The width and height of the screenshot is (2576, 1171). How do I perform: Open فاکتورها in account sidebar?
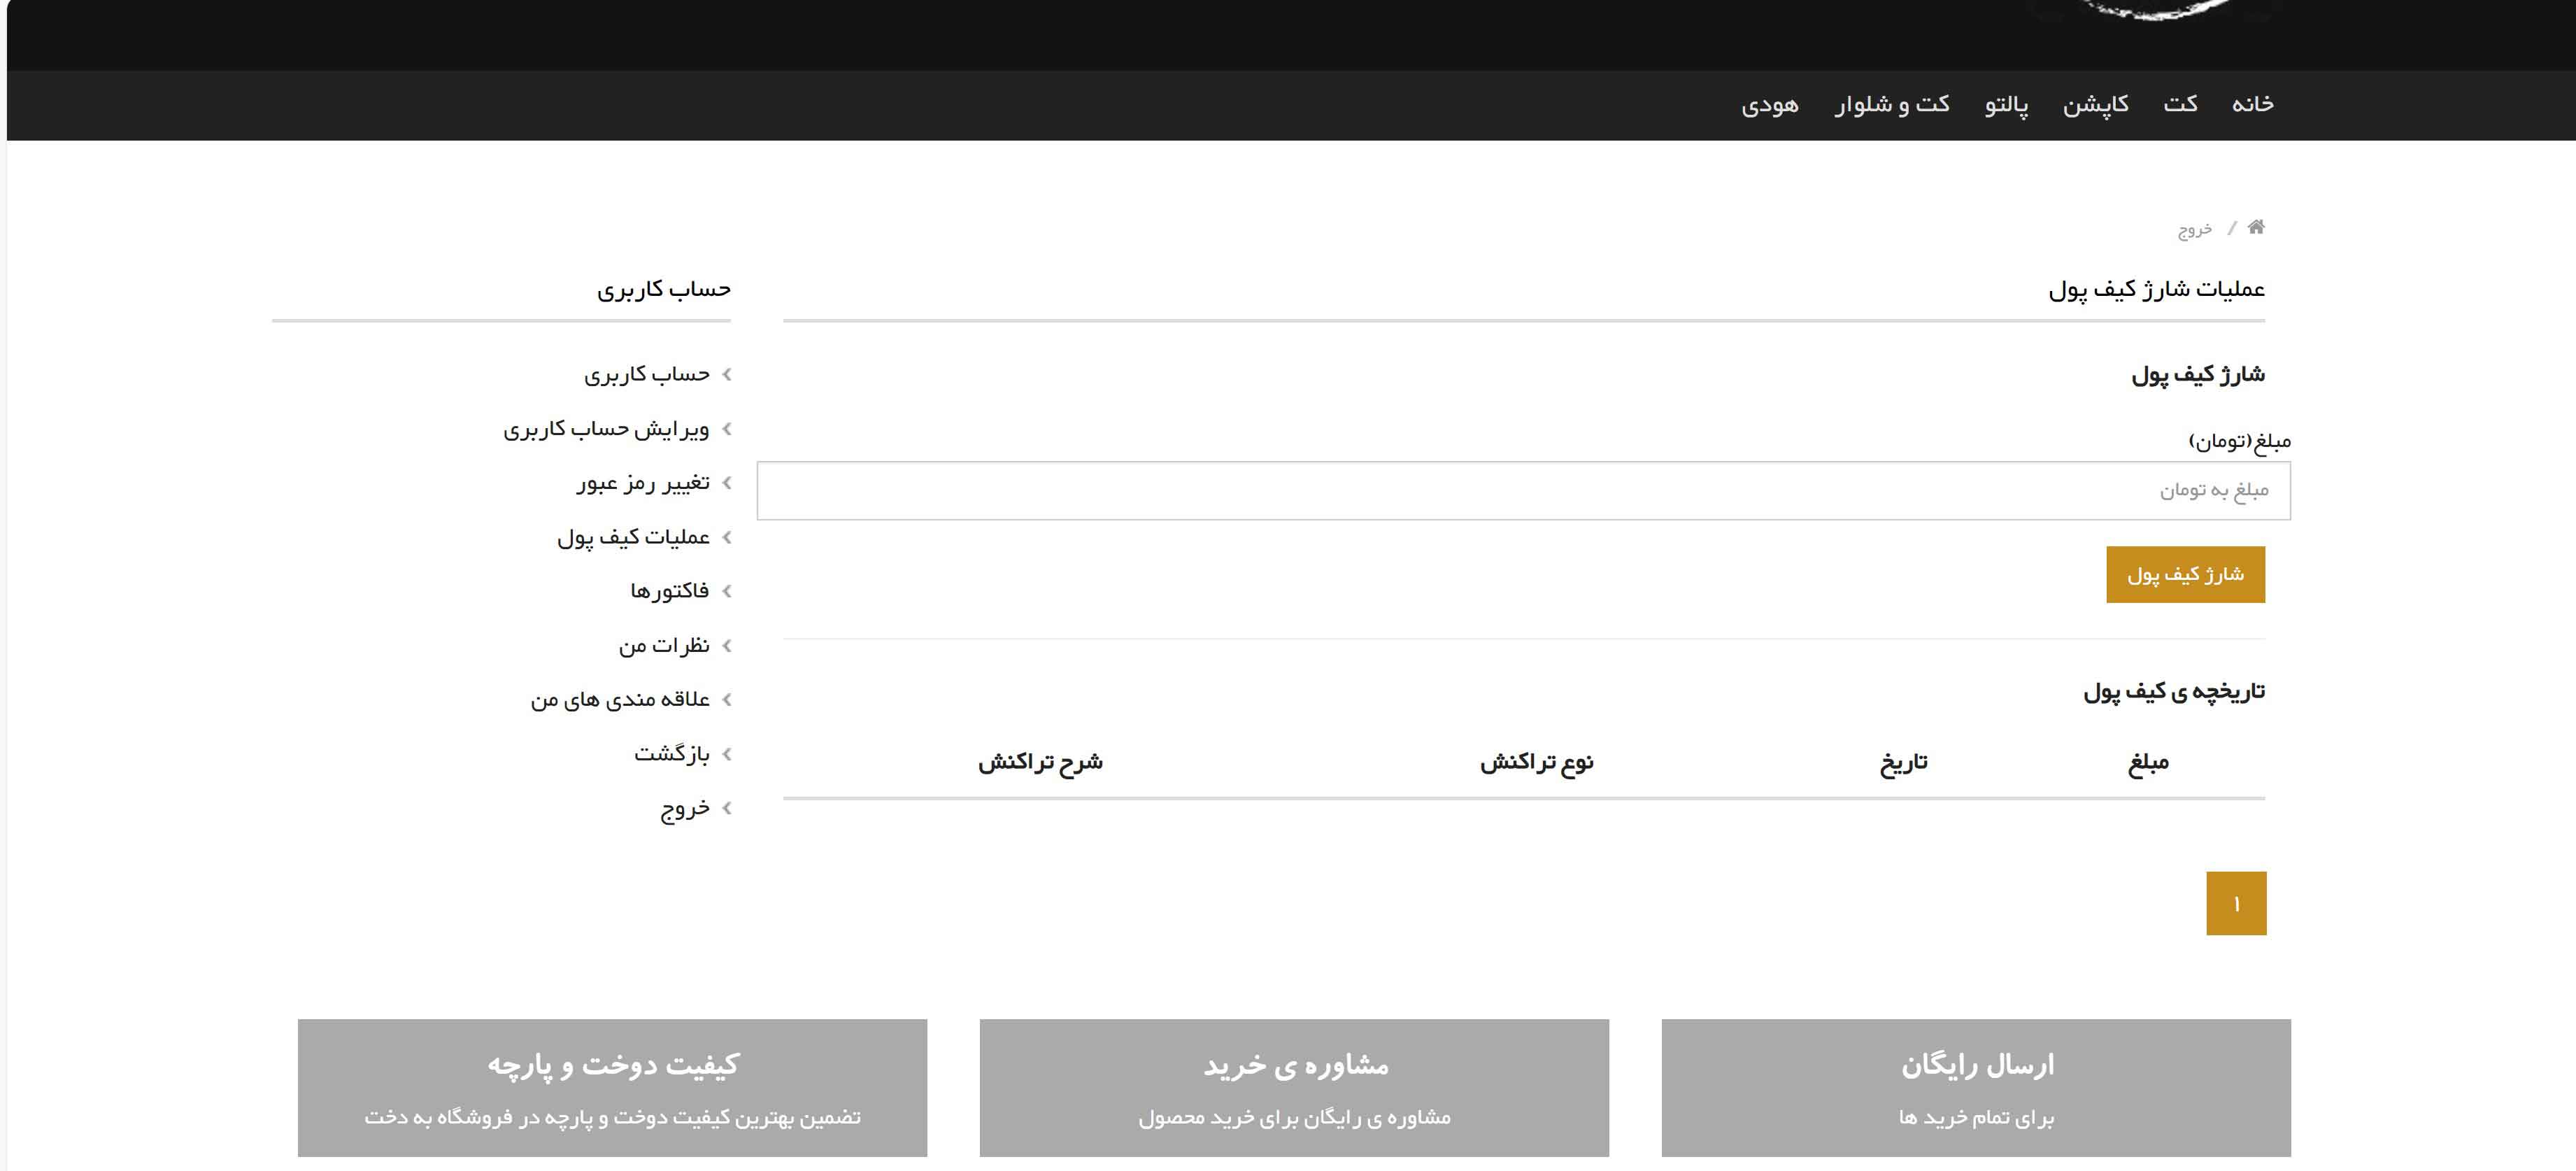point(669,591)
